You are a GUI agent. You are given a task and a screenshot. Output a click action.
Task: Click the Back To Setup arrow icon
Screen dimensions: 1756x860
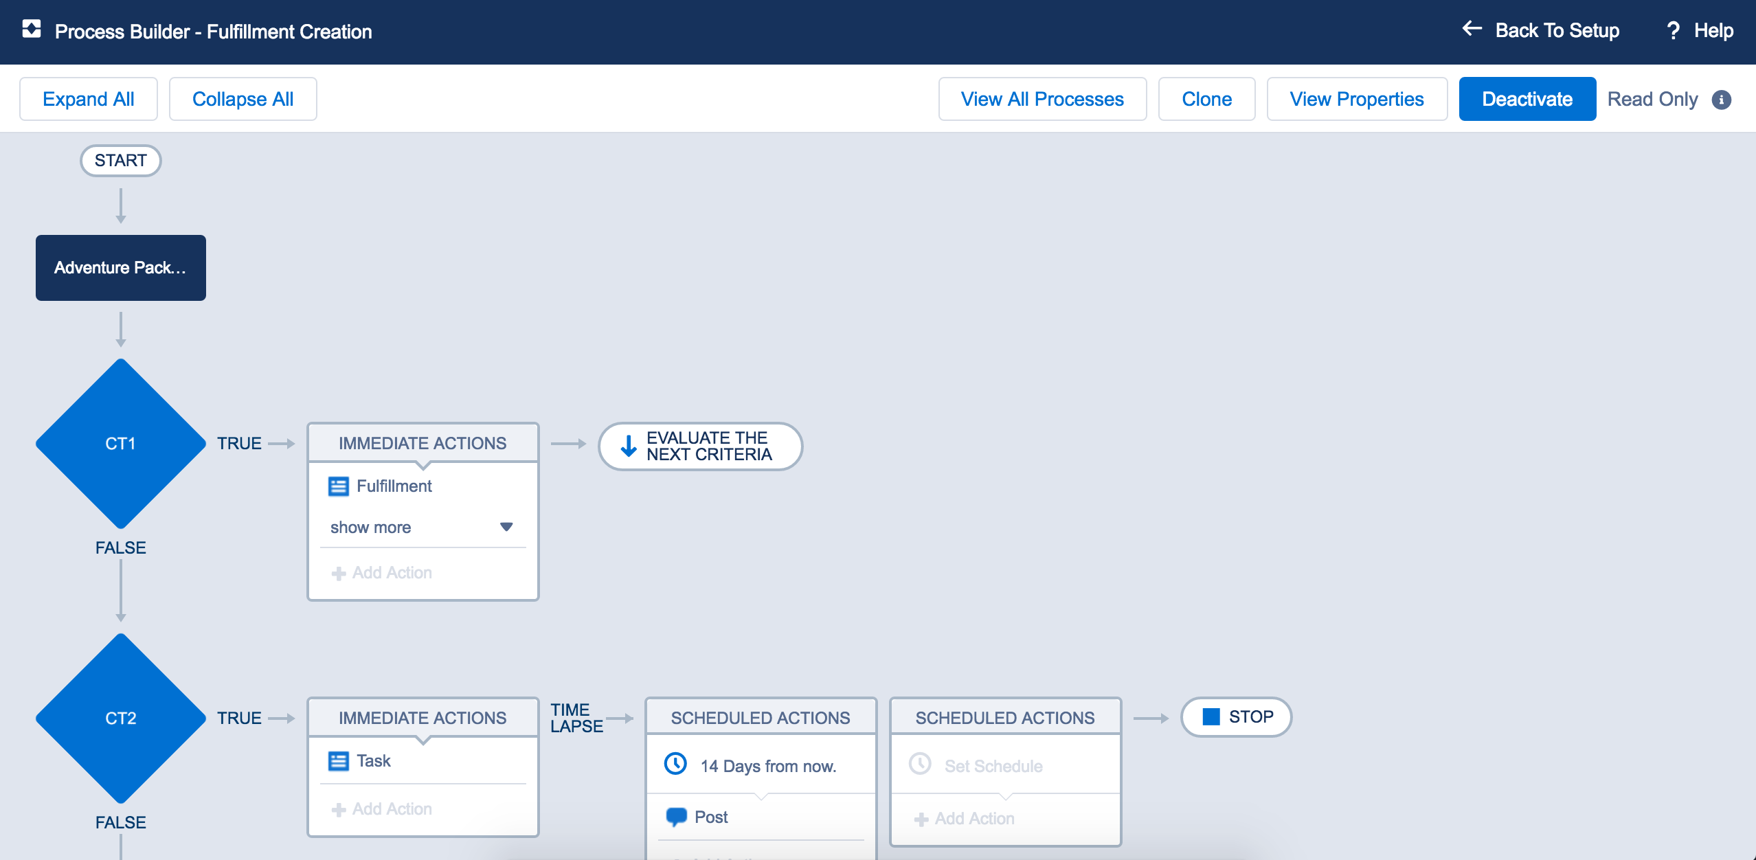click(1472, 29)
